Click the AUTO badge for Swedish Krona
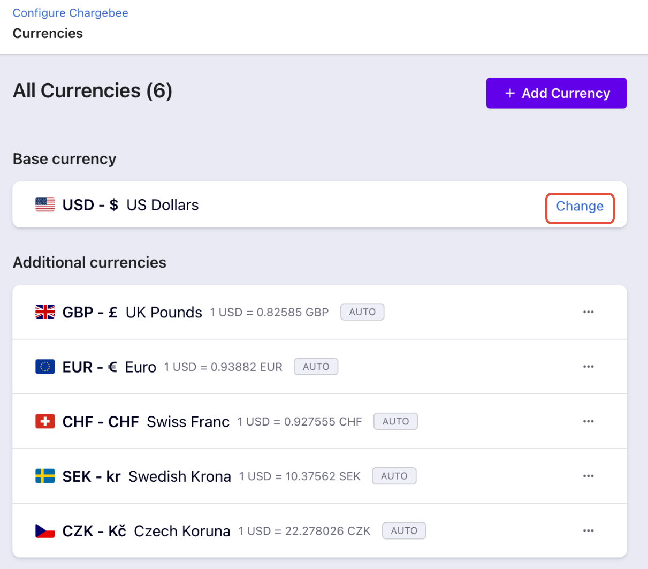 coord(394,476)
